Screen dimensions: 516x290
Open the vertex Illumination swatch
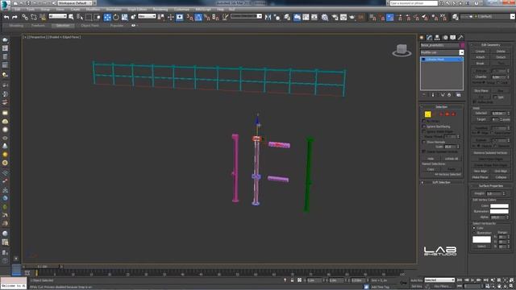(x=499, y=211)
